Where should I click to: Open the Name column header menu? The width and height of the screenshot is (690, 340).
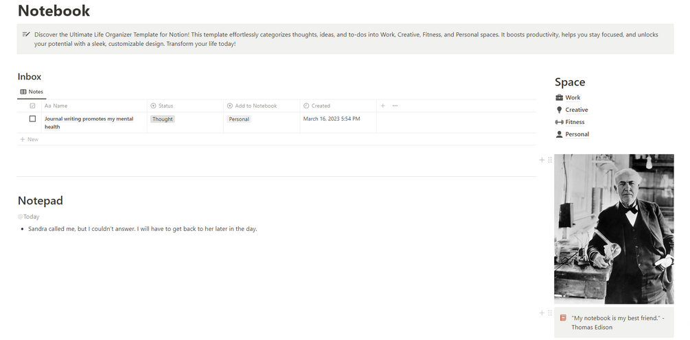tap(94, 106)
